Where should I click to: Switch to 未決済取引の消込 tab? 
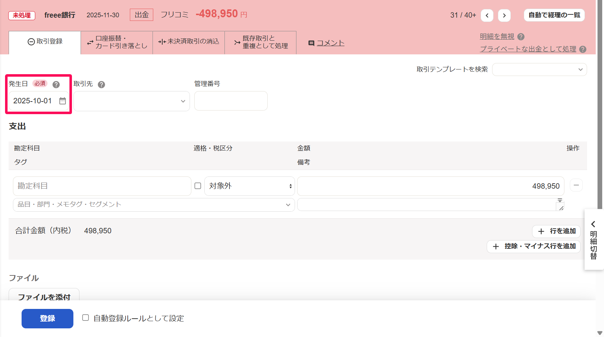[189, 42]
